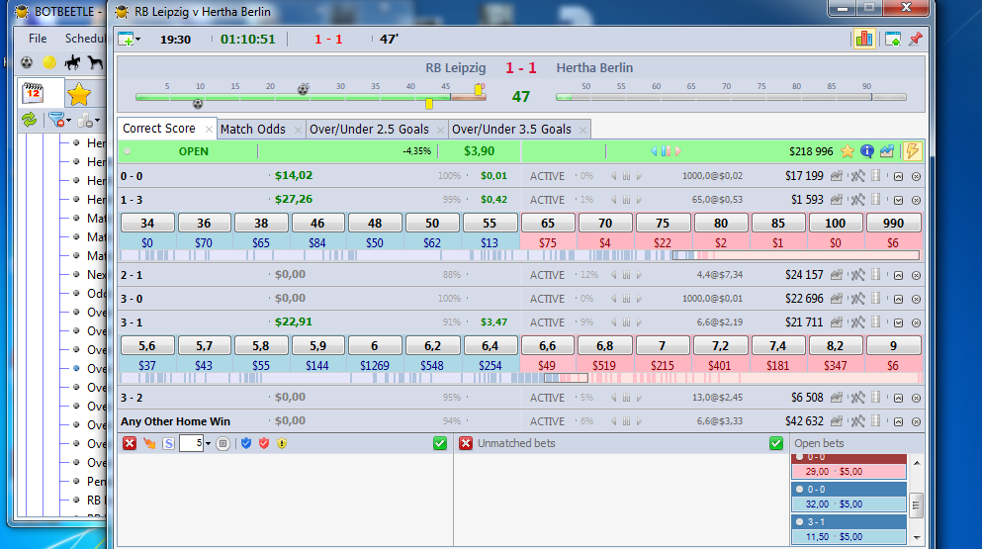Click the red cancel X in bets toolbar
This screenshot has height=549, width=982.
130,443
